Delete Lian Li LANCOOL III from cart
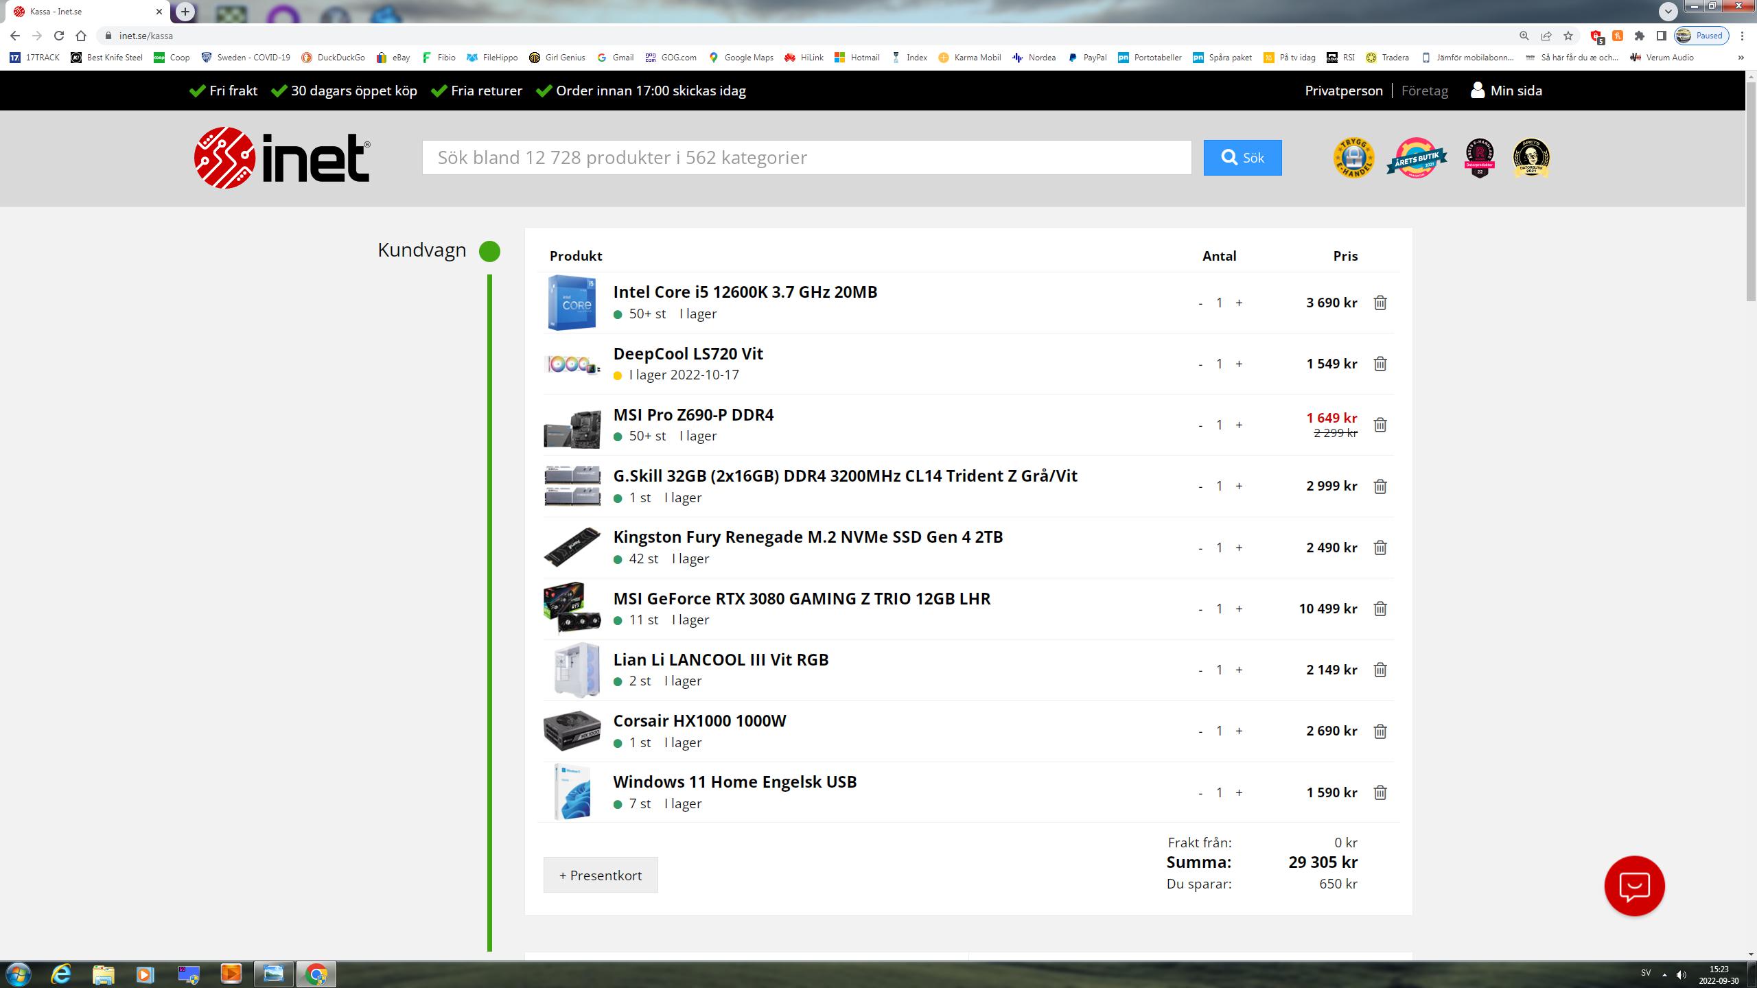The height and width of the screenshot is (988, 1757). pos(1380,670)
